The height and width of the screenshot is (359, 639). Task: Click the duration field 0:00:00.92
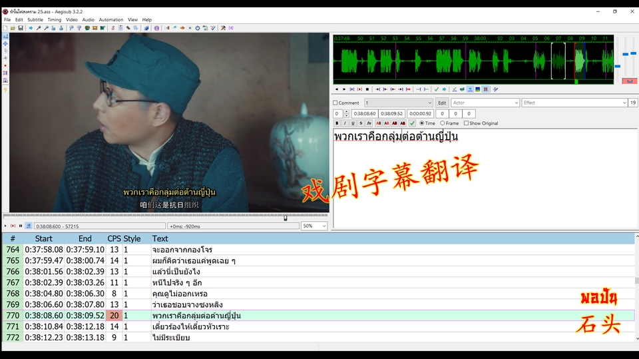click(420, 114)
